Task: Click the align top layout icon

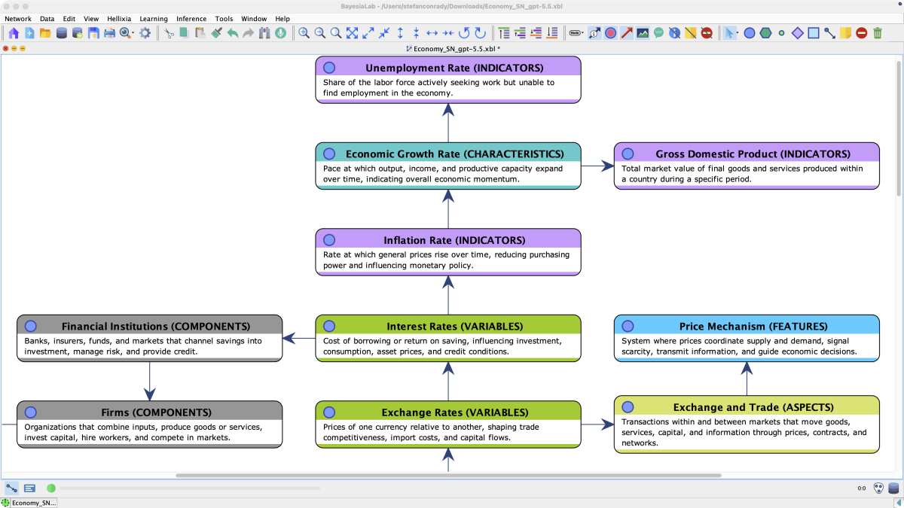Action: tap(504, 33)
